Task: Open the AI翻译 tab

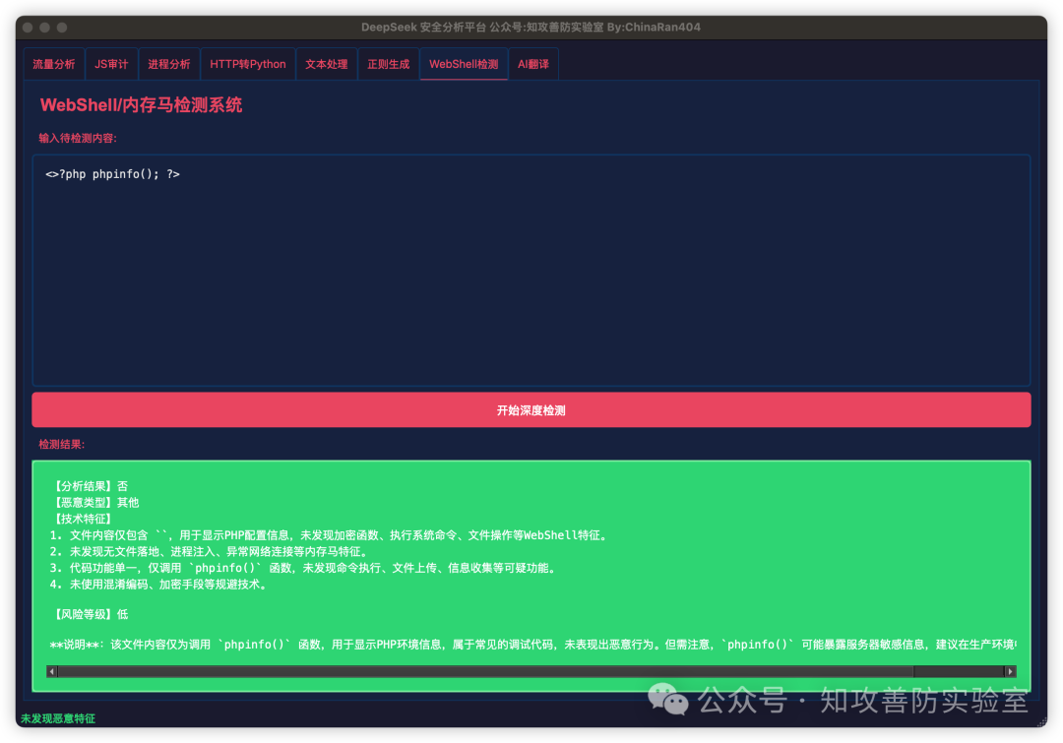Action: [x=533, y=64]
